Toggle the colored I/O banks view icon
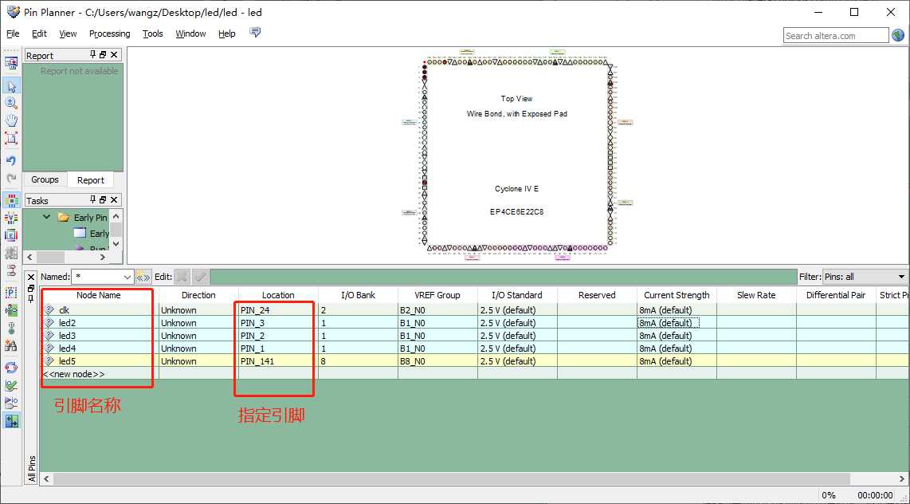The width and height of the screenshot is (910, 504). click(11, 200)
